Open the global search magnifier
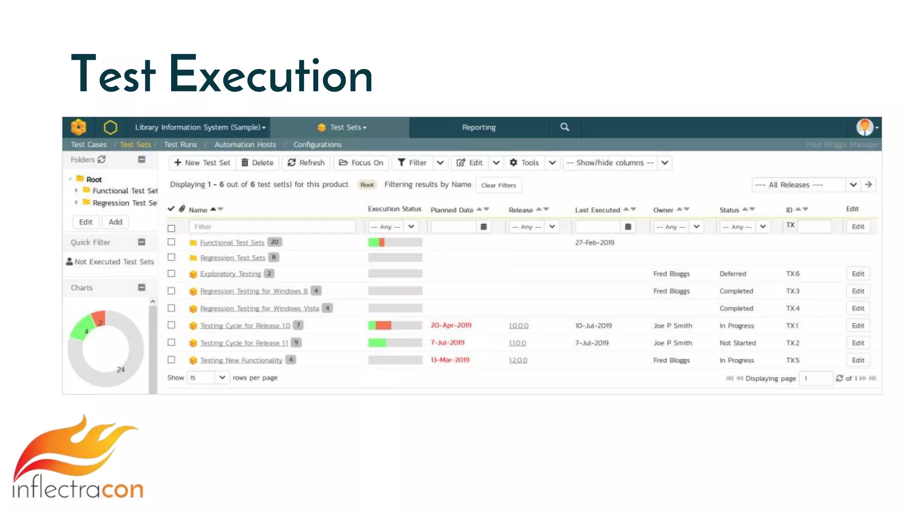 (564, 127)
